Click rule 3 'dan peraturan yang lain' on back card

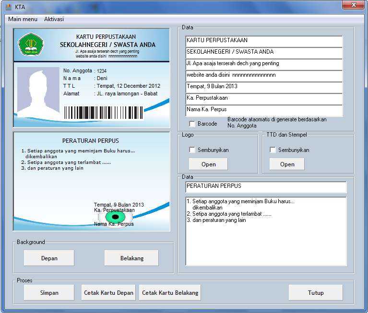(x=52, y=168)
